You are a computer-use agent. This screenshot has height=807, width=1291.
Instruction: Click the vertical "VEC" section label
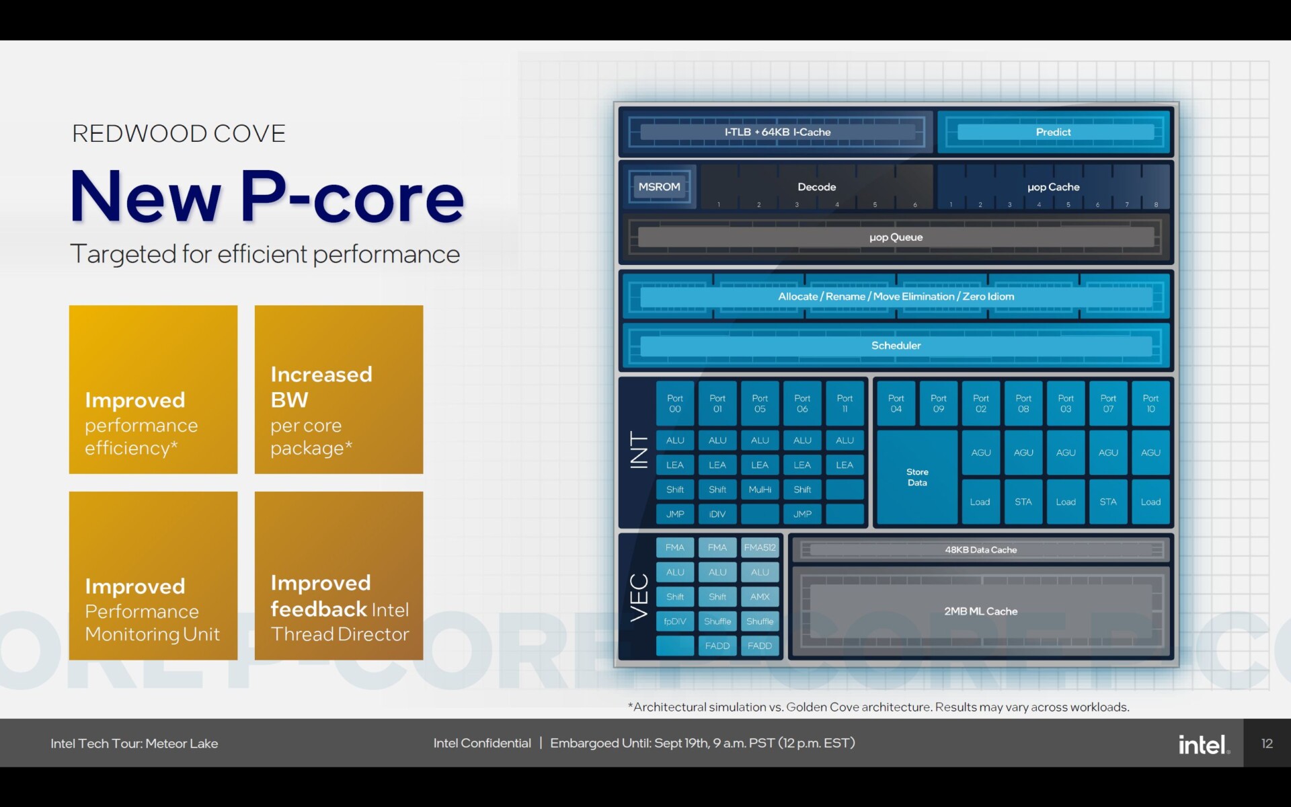639,597
